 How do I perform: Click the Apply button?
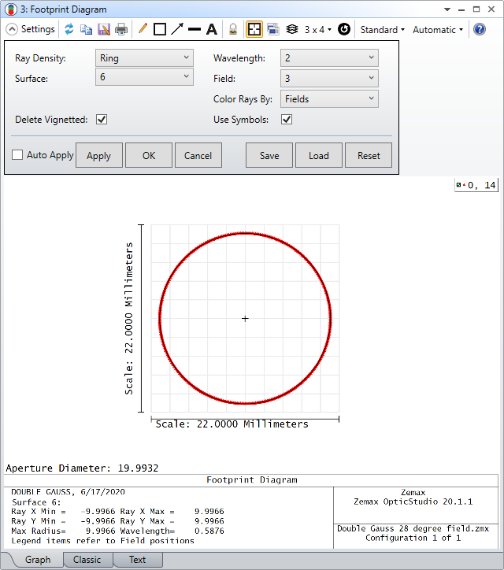tap(99, 155)
